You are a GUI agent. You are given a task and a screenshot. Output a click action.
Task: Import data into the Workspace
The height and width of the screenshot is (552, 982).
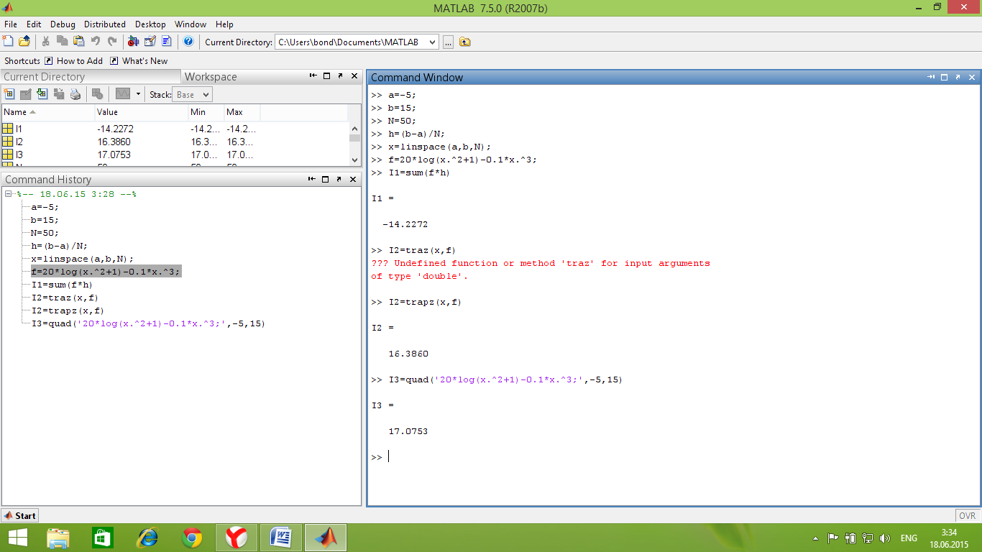(x=42, y=94)
